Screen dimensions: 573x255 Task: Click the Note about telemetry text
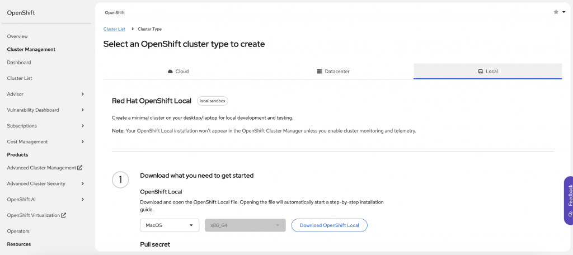[264, 131]
